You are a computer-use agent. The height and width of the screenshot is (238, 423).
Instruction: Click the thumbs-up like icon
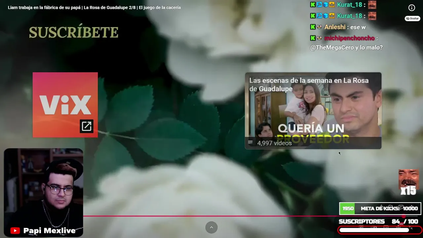pyautogui.click(x=381, y=207)
